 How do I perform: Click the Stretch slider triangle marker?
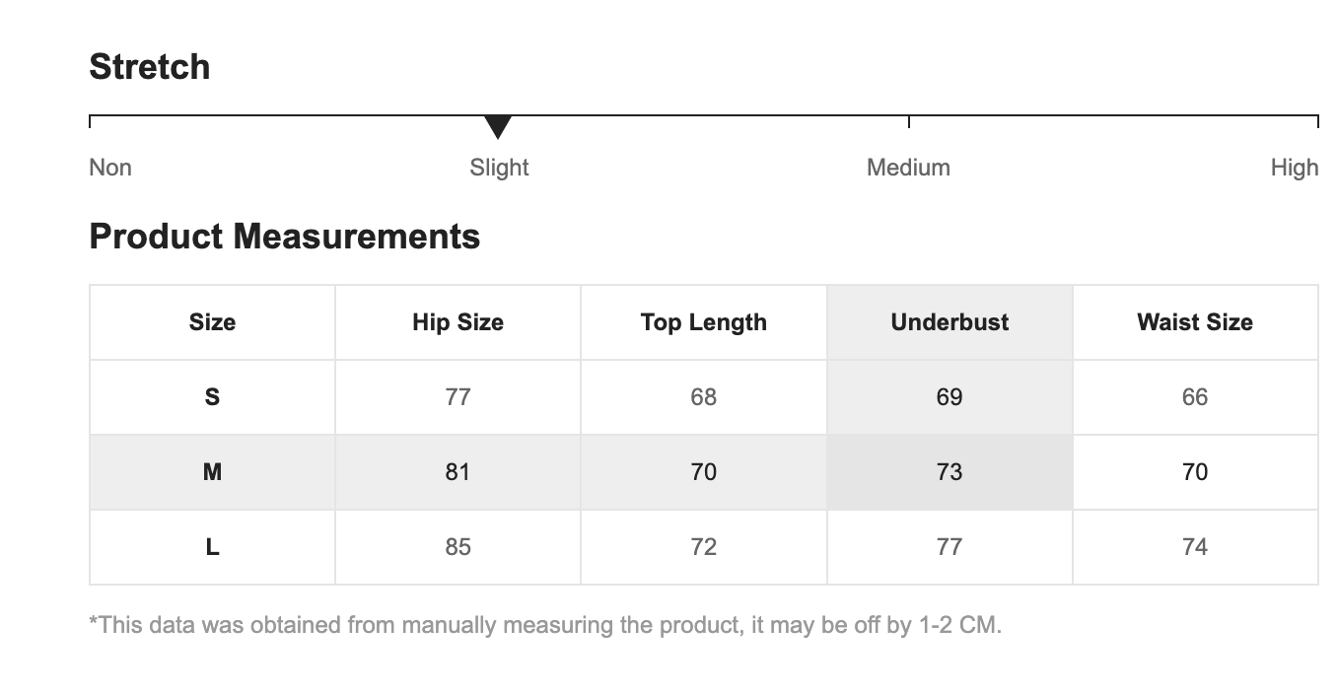click(498, 126)
